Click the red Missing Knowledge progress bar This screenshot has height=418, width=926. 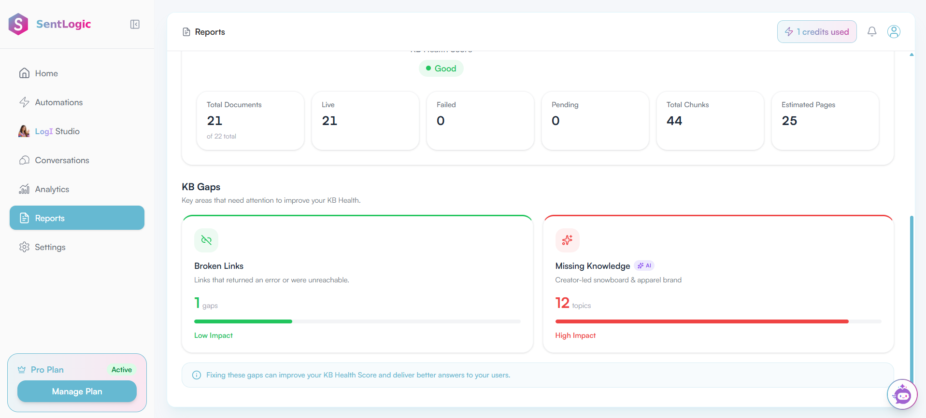pos(702,321)
